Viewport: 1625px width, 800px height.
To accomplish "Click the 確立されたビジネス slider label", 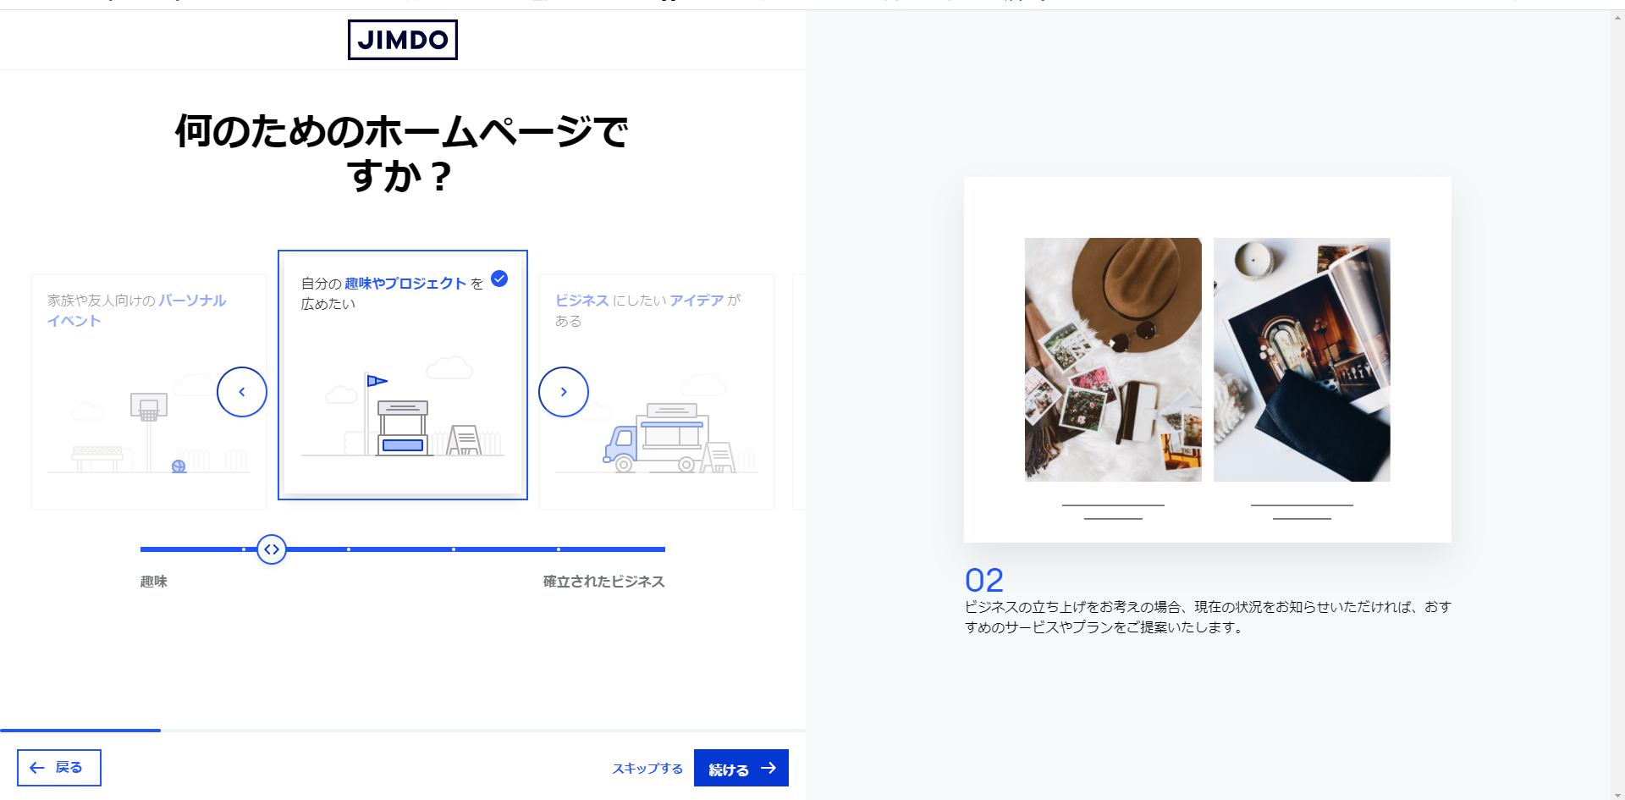I will (x=603, y=582).
